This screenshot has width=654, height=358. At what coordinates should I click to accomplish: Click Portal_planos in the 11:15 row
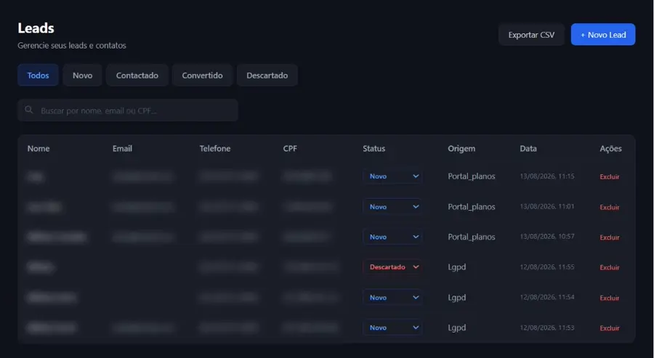point(472,176)
